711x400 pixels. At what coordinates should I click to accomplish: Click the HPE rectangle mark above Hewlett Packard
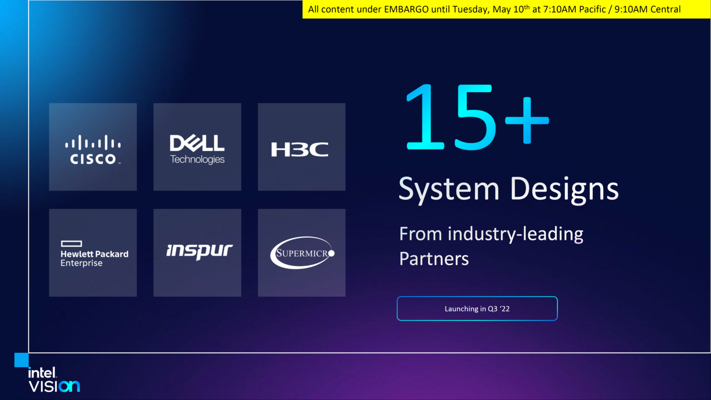click(71, 243)
